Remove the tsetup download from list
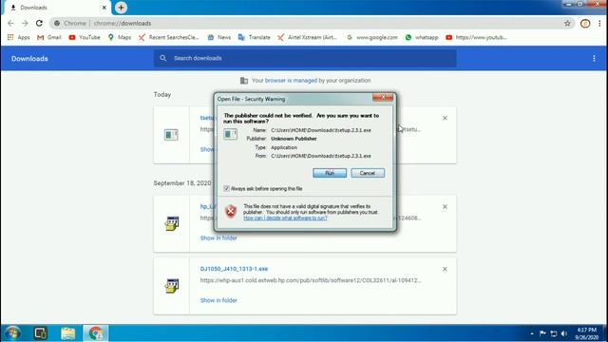 coord(445,118)
